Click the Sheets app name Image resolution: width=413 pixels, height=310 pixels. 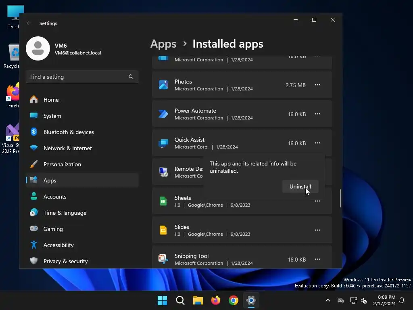pyautogui.click(x=183, y=198)
